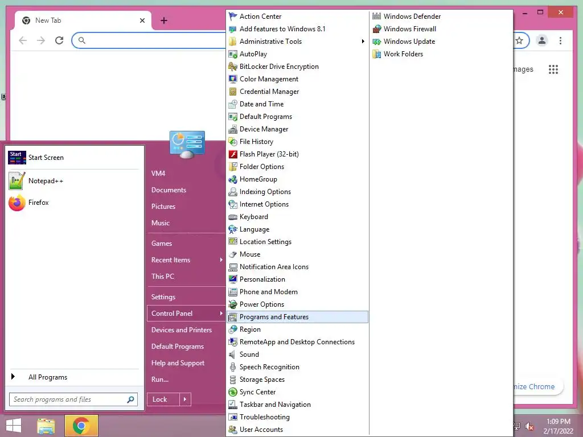Screen dimensions: 583x437
Task: Open Chrome profile avatar
Action: point(542,40)
